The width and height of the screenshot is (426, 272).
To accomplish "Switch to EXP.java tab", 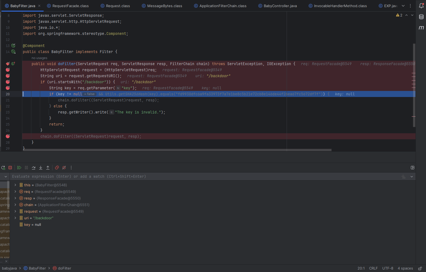I will click(x=388, y=6).
